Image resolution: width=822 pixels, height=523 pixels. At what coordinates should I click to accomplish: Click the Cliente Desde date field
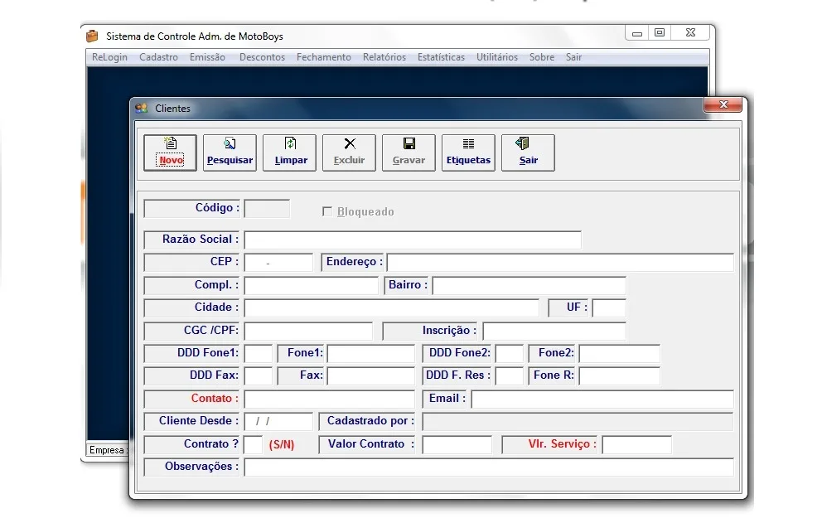point(278,422)
